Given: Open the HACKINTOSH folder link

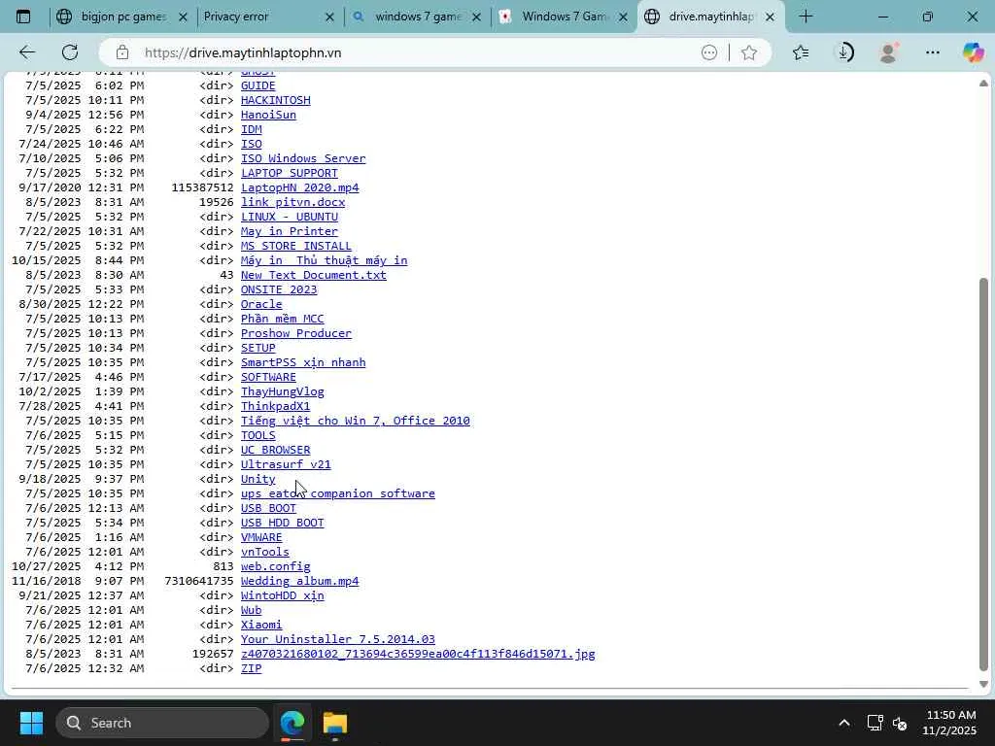Looking at the screenshot, I should [x=275, y=100].
